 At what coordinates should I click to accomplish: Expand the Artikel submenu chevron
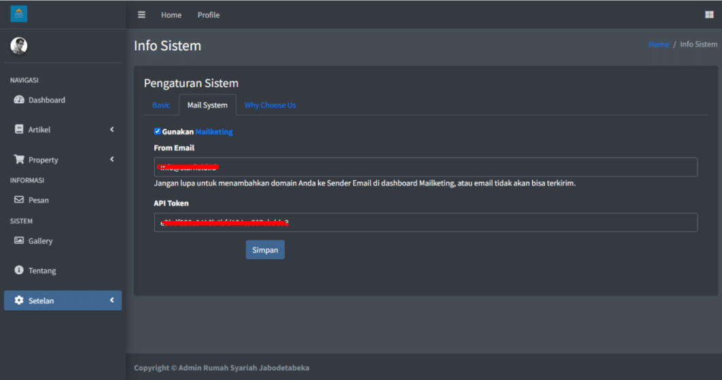tap(112, 130)
